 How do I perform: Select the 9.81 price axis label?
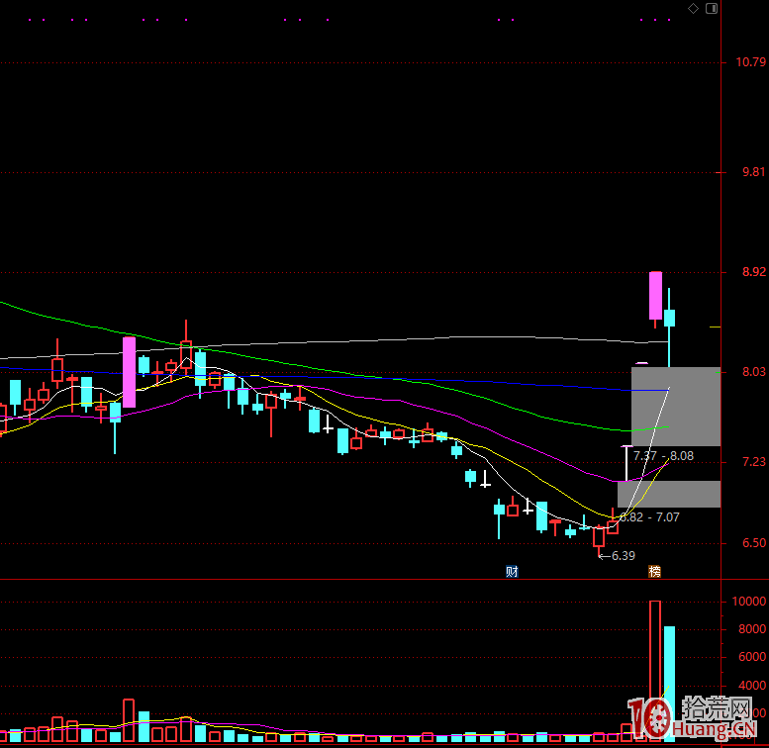pyautogui.click(x=753, y=172)
